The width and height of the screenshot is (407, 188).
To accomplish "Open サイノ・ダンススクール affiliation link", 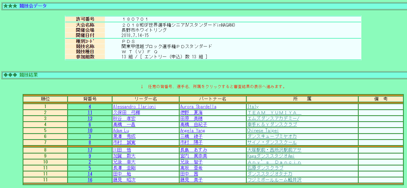I will coord(272,143).
